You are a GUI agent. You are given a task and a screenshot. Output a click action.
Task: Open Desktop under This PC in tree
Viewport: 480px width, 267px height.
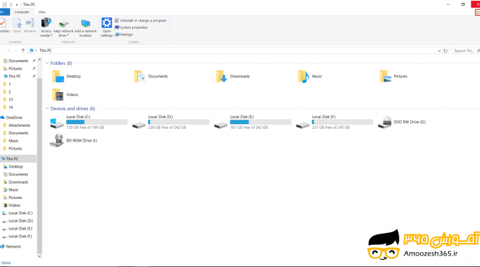(x=15, y=167)
